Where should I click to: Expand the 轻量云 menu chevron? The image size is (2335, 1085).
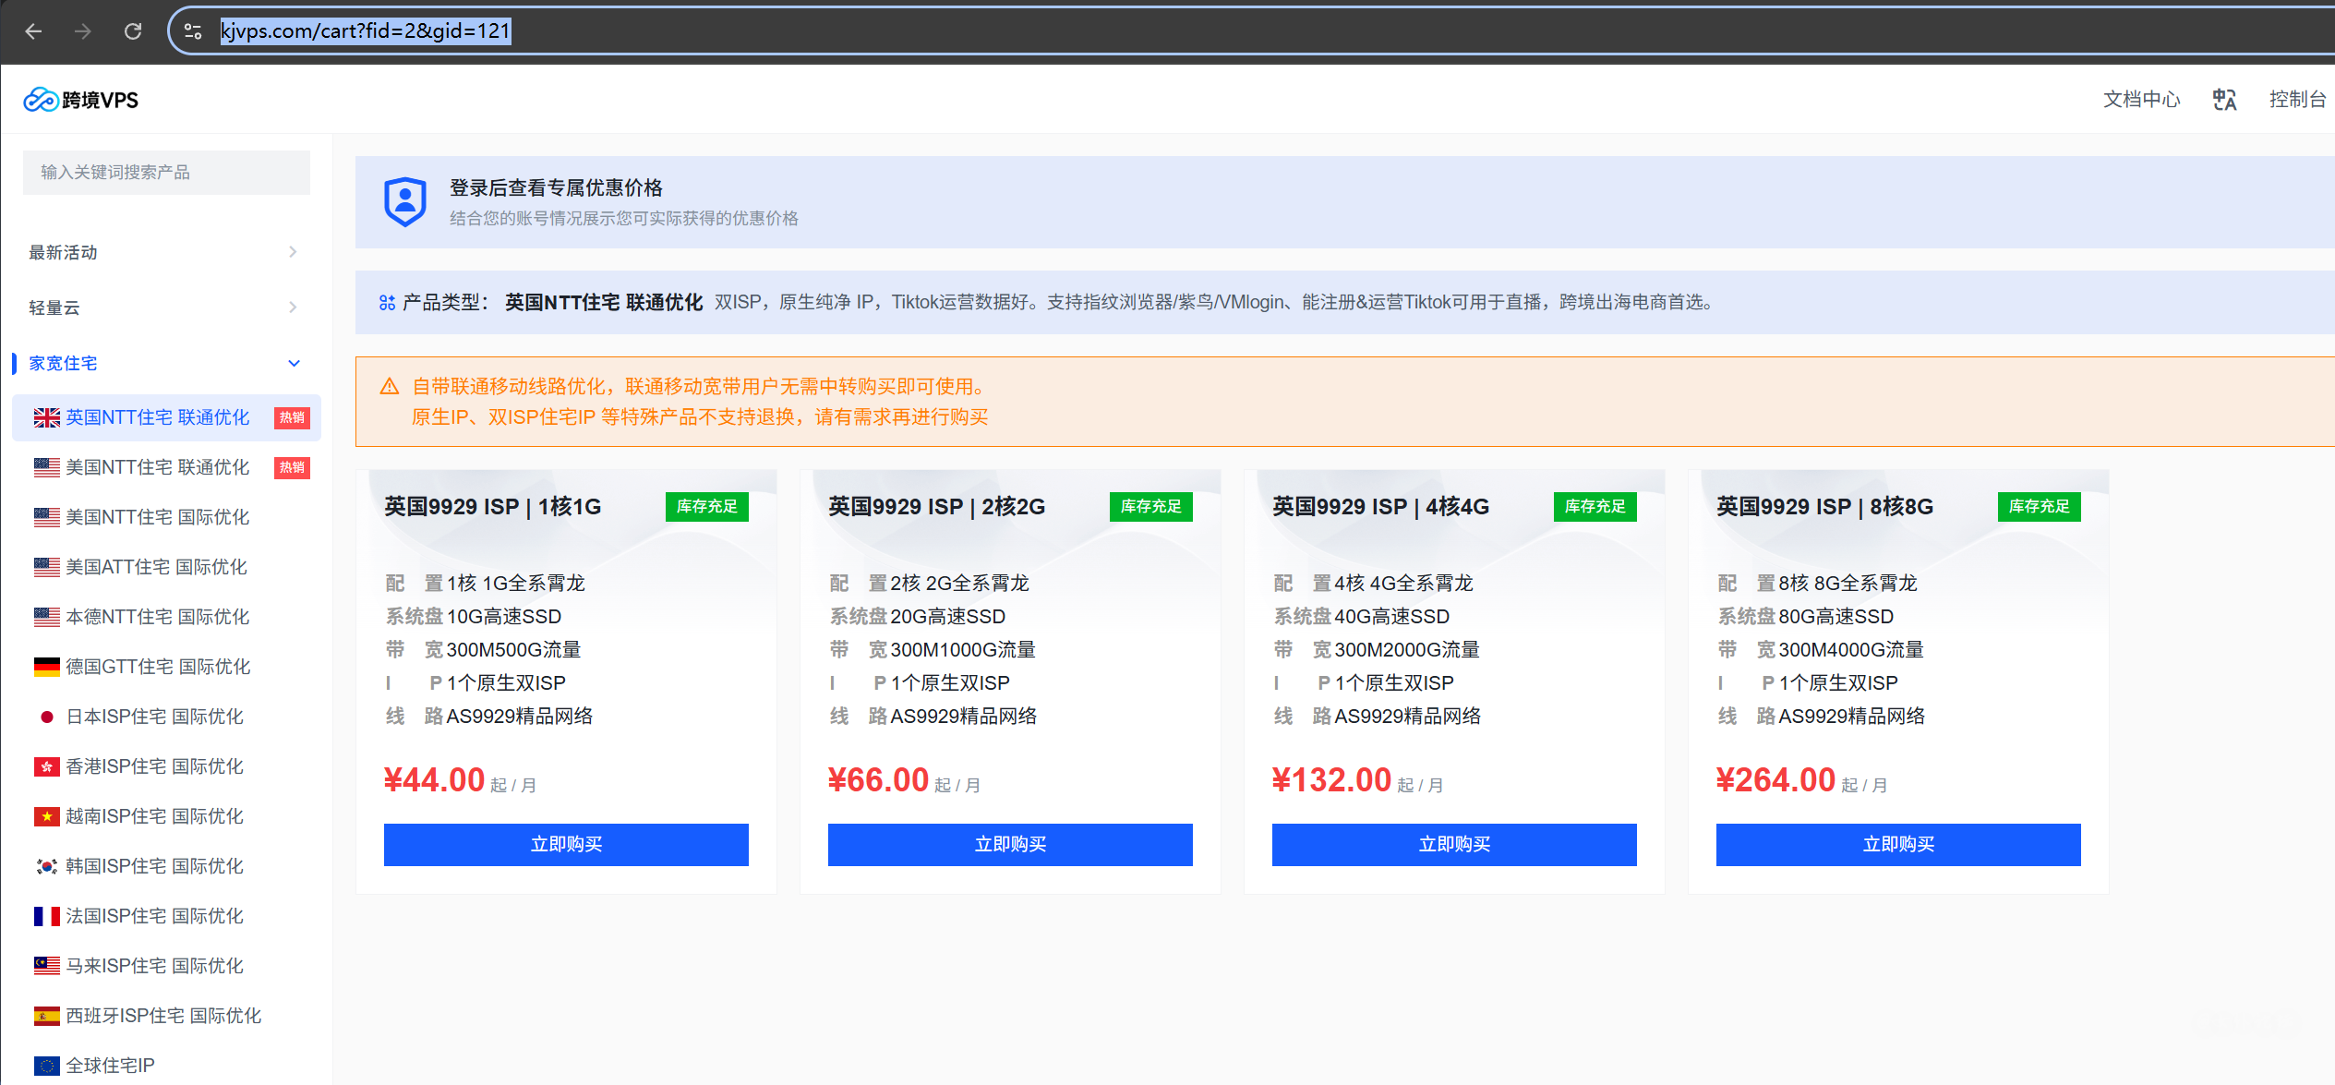293,307
